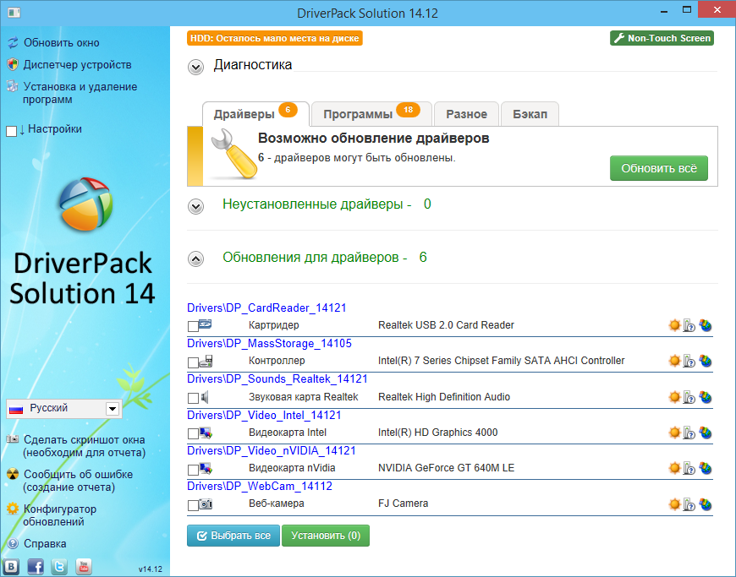This screenshot has height=577, width=736.
Task: Tick checkbox for Звуковая карта Realtek driver
Action: point(192,398)
